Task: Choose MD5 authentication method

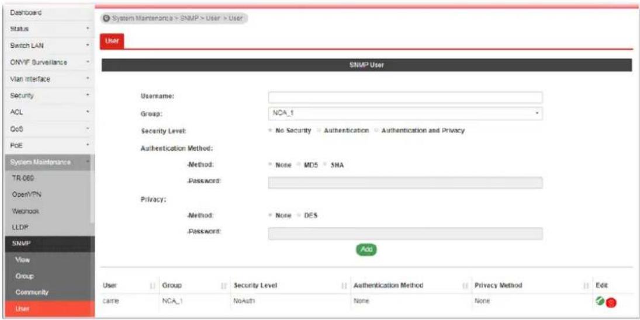Action: tap(299, 165)
